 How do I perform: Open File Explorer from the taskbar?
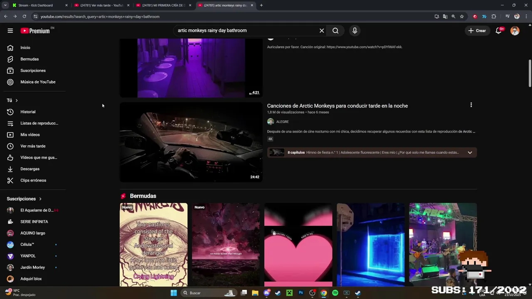coord(255,293)
